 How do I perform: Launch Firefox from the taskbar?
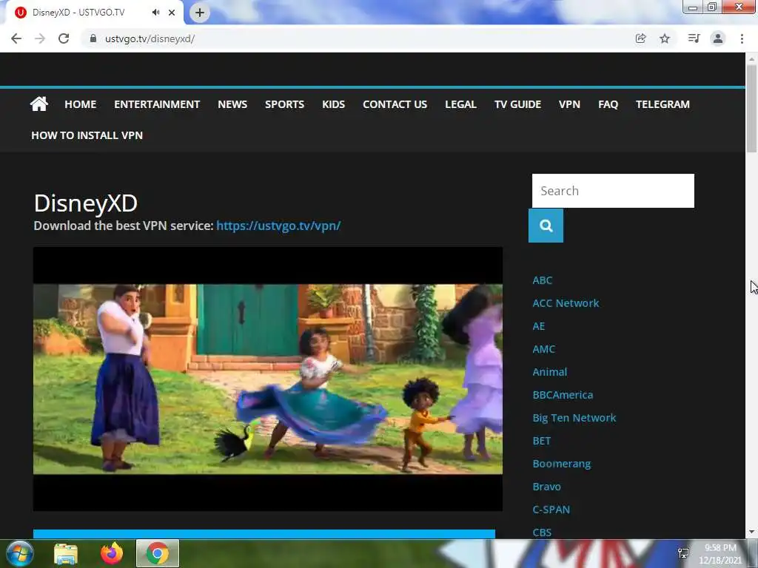[112, 553]
